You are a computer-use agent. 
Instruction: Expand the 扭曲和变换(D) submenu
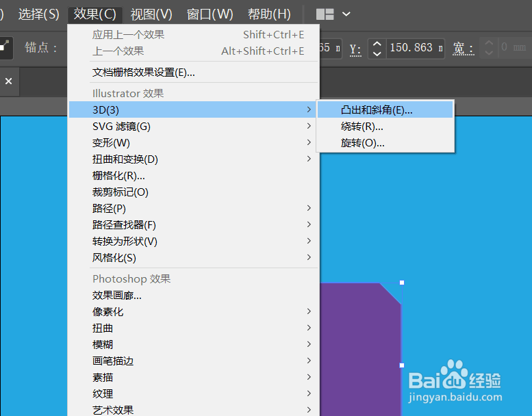194,159
